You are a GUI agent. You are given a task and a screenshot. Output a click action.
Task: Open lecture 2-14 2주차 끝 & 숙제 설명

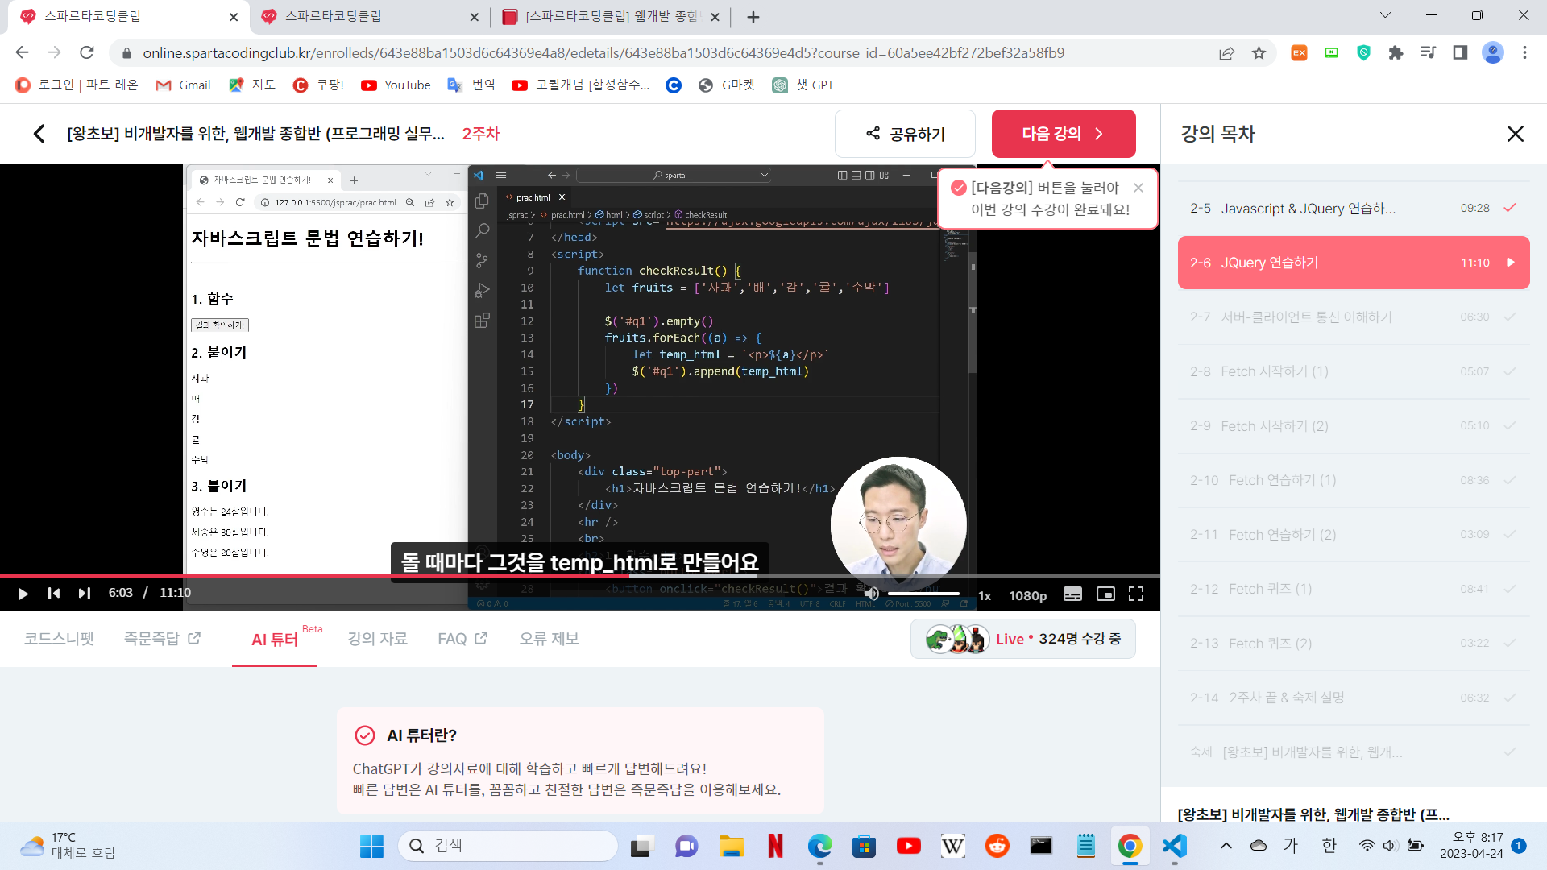click(x=1354, y=698)
